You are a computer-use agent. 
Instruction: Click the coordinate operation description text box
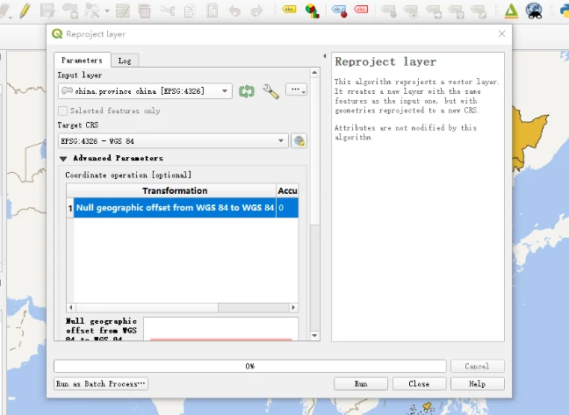tap(221, 329)
